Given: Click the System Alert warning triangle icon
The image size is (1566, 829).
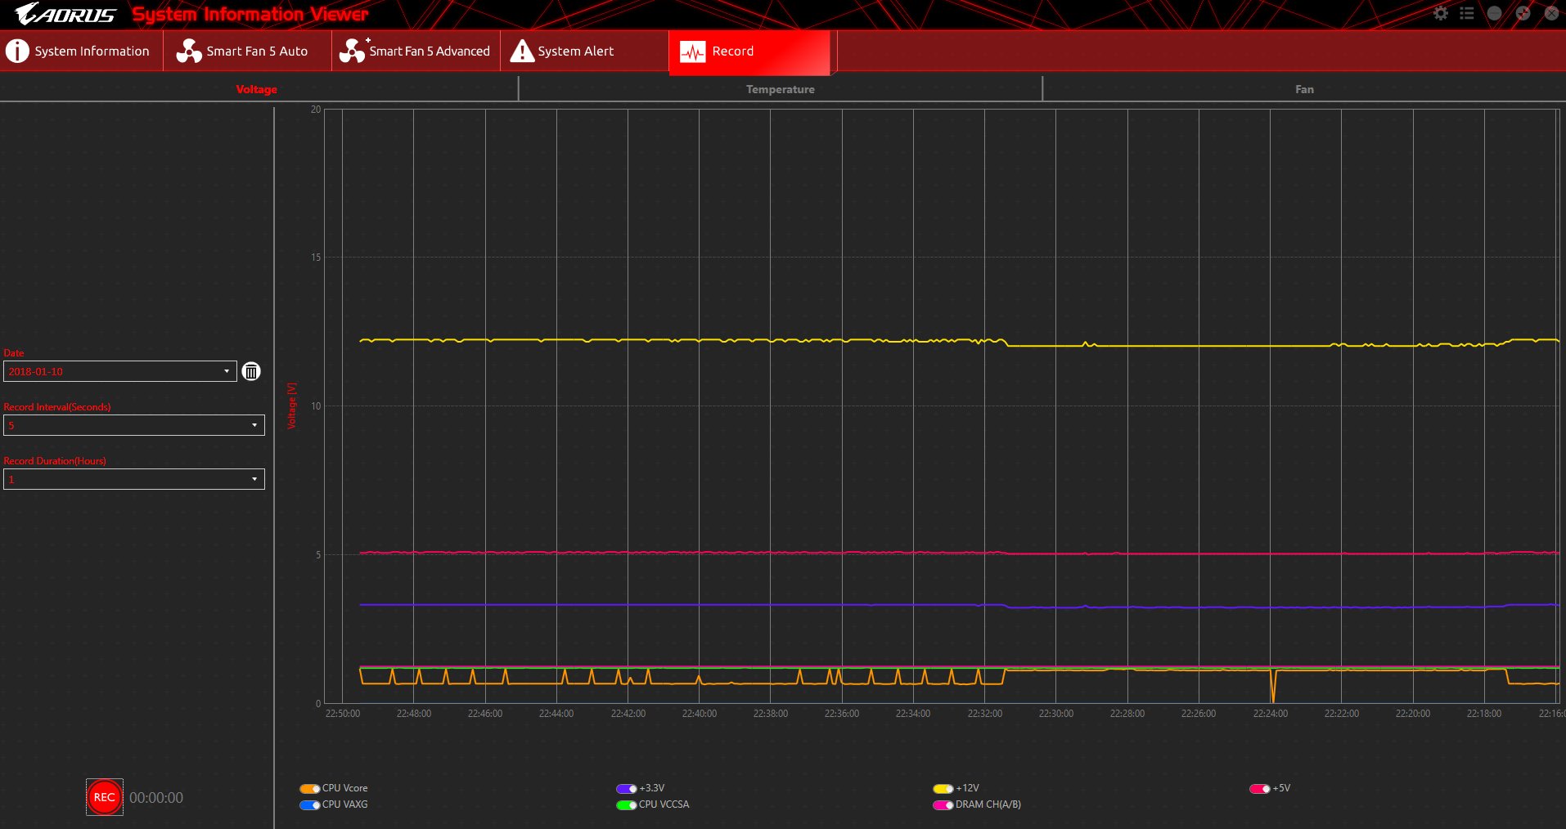Looking at the screenshot, I should click(521, 51).
